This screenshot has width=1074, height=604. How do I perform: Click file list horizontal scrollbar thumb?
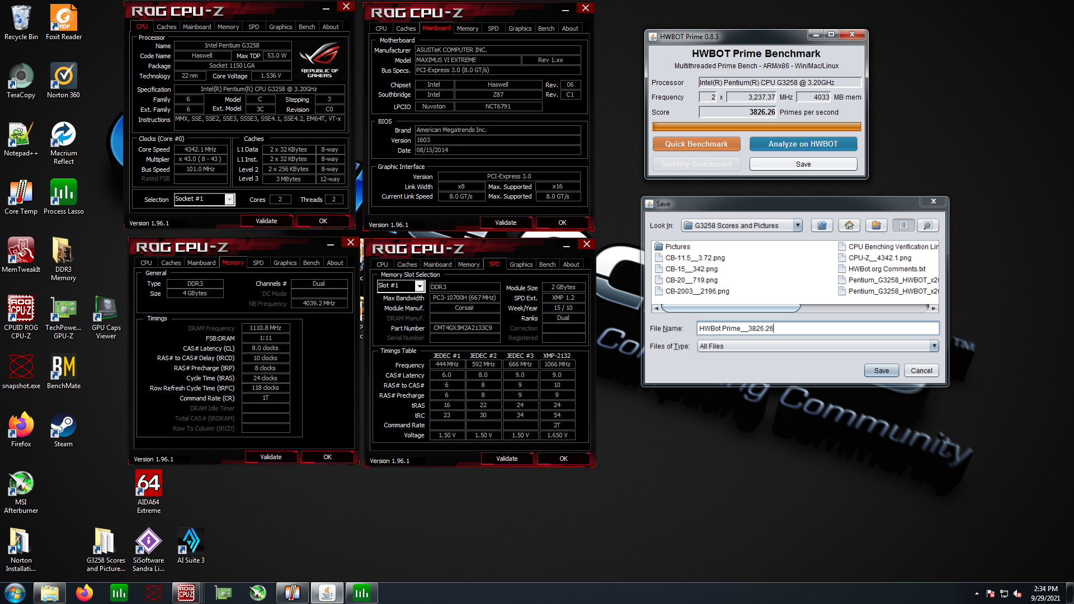coord(731,308)
